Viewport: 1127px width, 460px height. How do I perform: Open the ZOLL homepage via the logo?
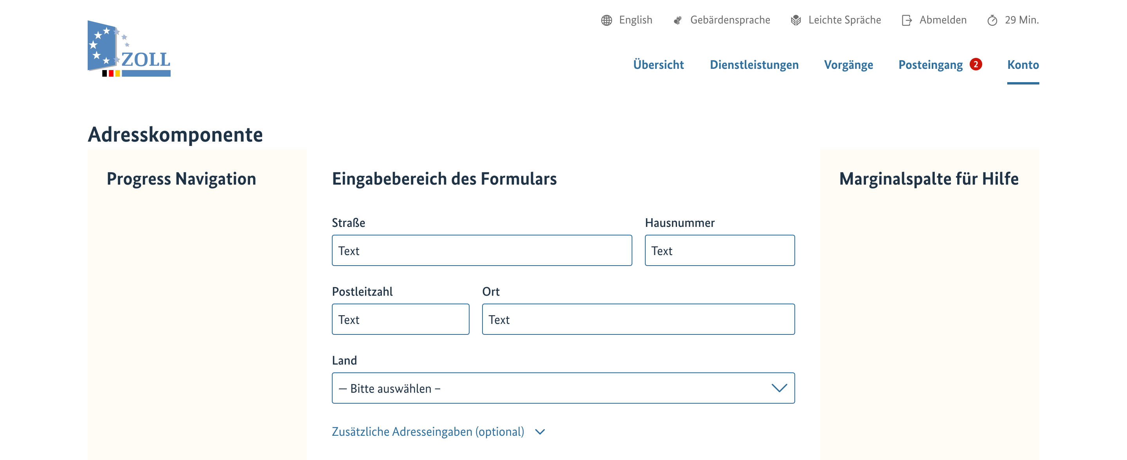tap(129, 48)
